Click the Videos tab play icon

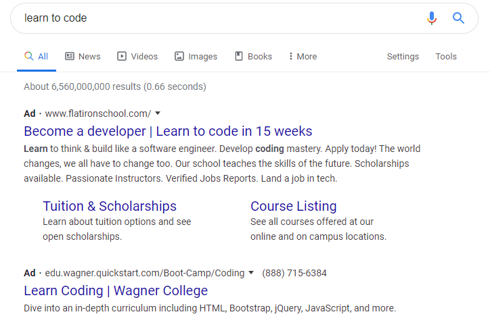(x=122, y=56)
